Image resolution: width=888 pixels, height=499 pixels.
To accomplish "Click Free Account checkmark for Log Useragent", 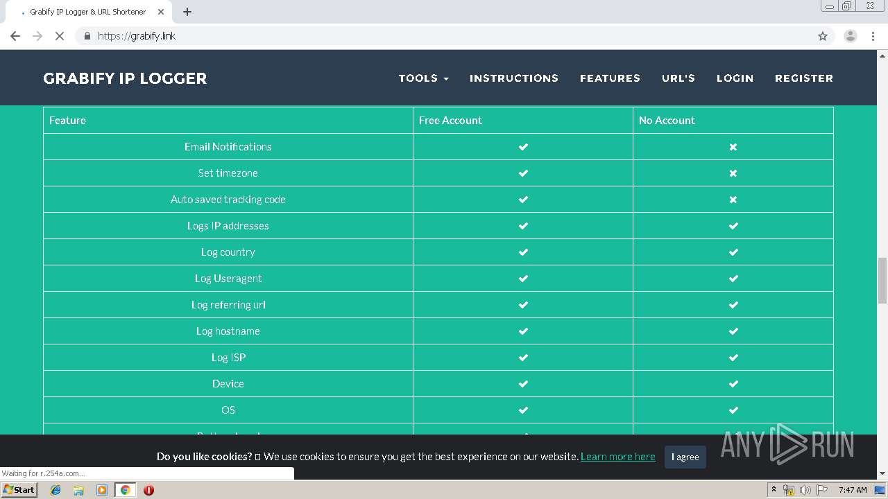I will [x=524, y=279].
